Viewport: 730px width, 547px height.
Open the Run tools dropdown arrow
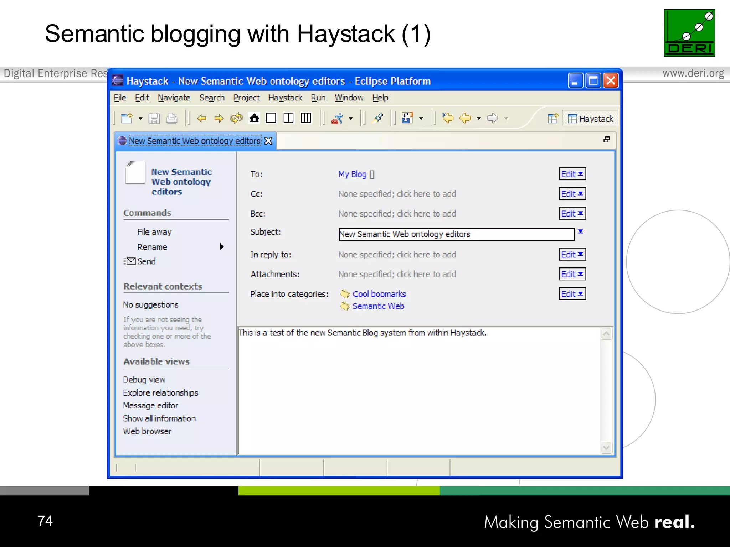click(x=351, y=118)
